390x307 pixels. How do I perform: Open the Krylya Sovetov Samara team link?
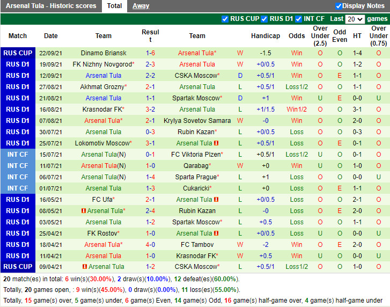197,121
